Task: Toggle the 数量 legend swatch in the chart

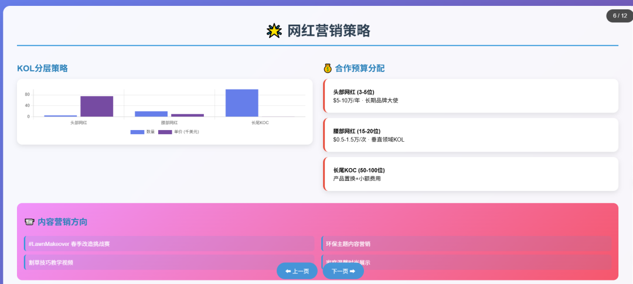Action: coord(137,132)
